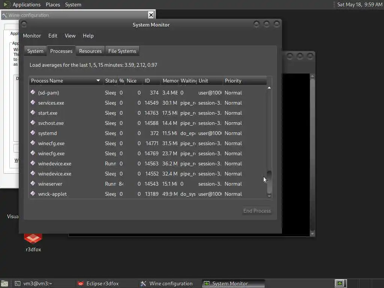This screenshot has height=288, width=384.
Task: Sort by Status column header
Action: pyautogui.click(x=111, y=81)
